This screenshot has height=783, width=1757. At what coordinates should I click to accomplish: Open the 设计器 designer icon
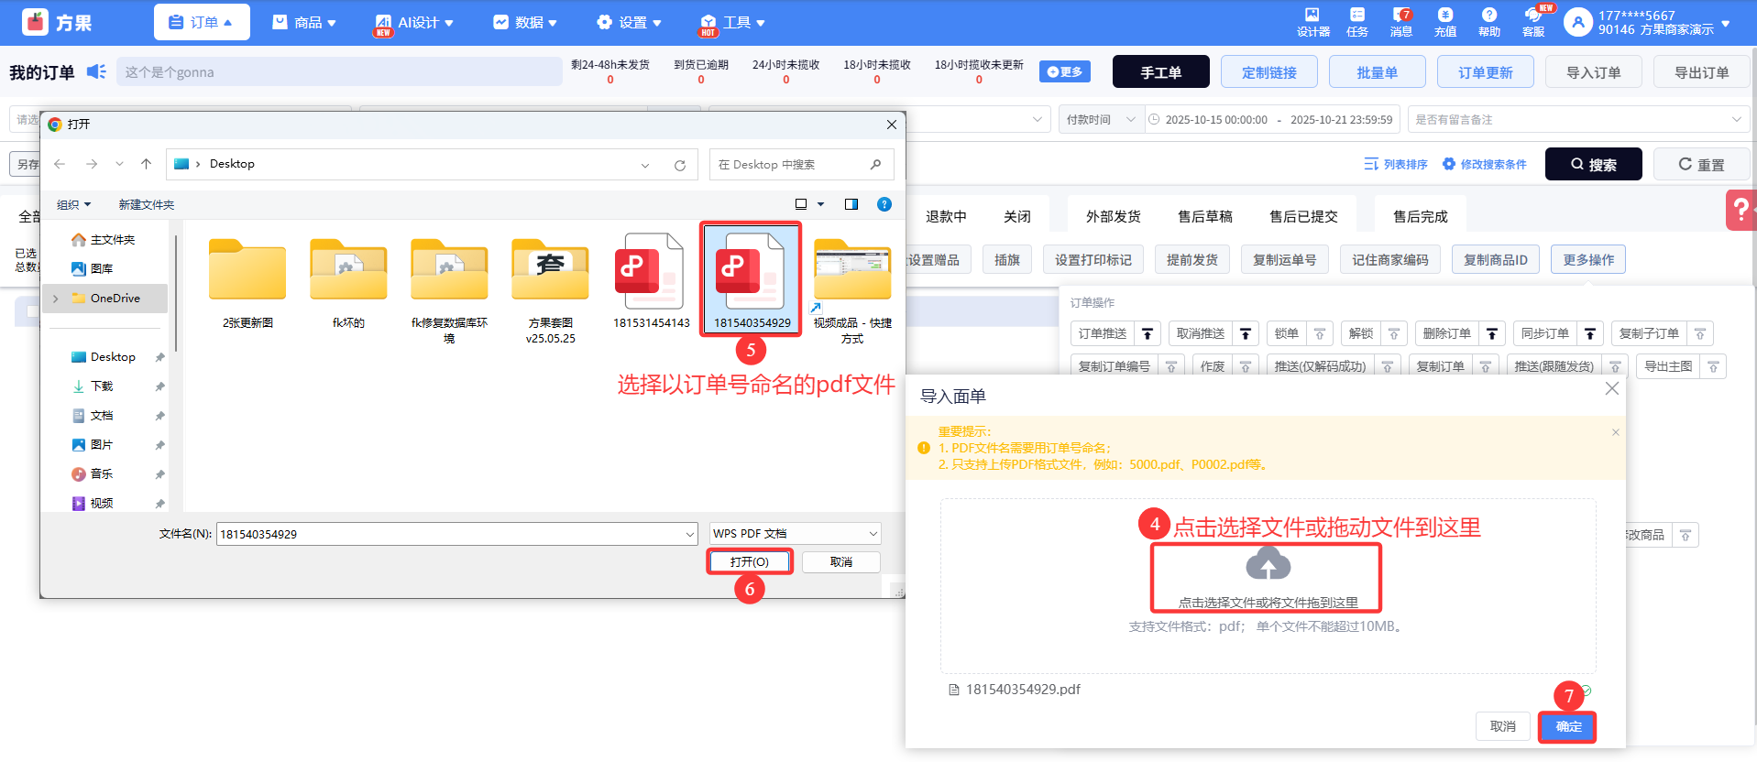(x=1312, y=15)
